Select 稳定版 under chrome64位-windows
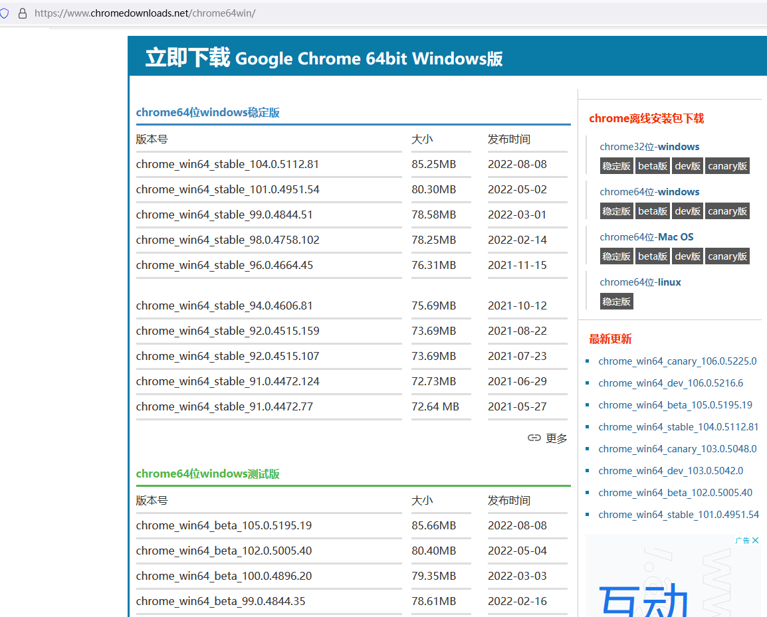 [616, 211]
